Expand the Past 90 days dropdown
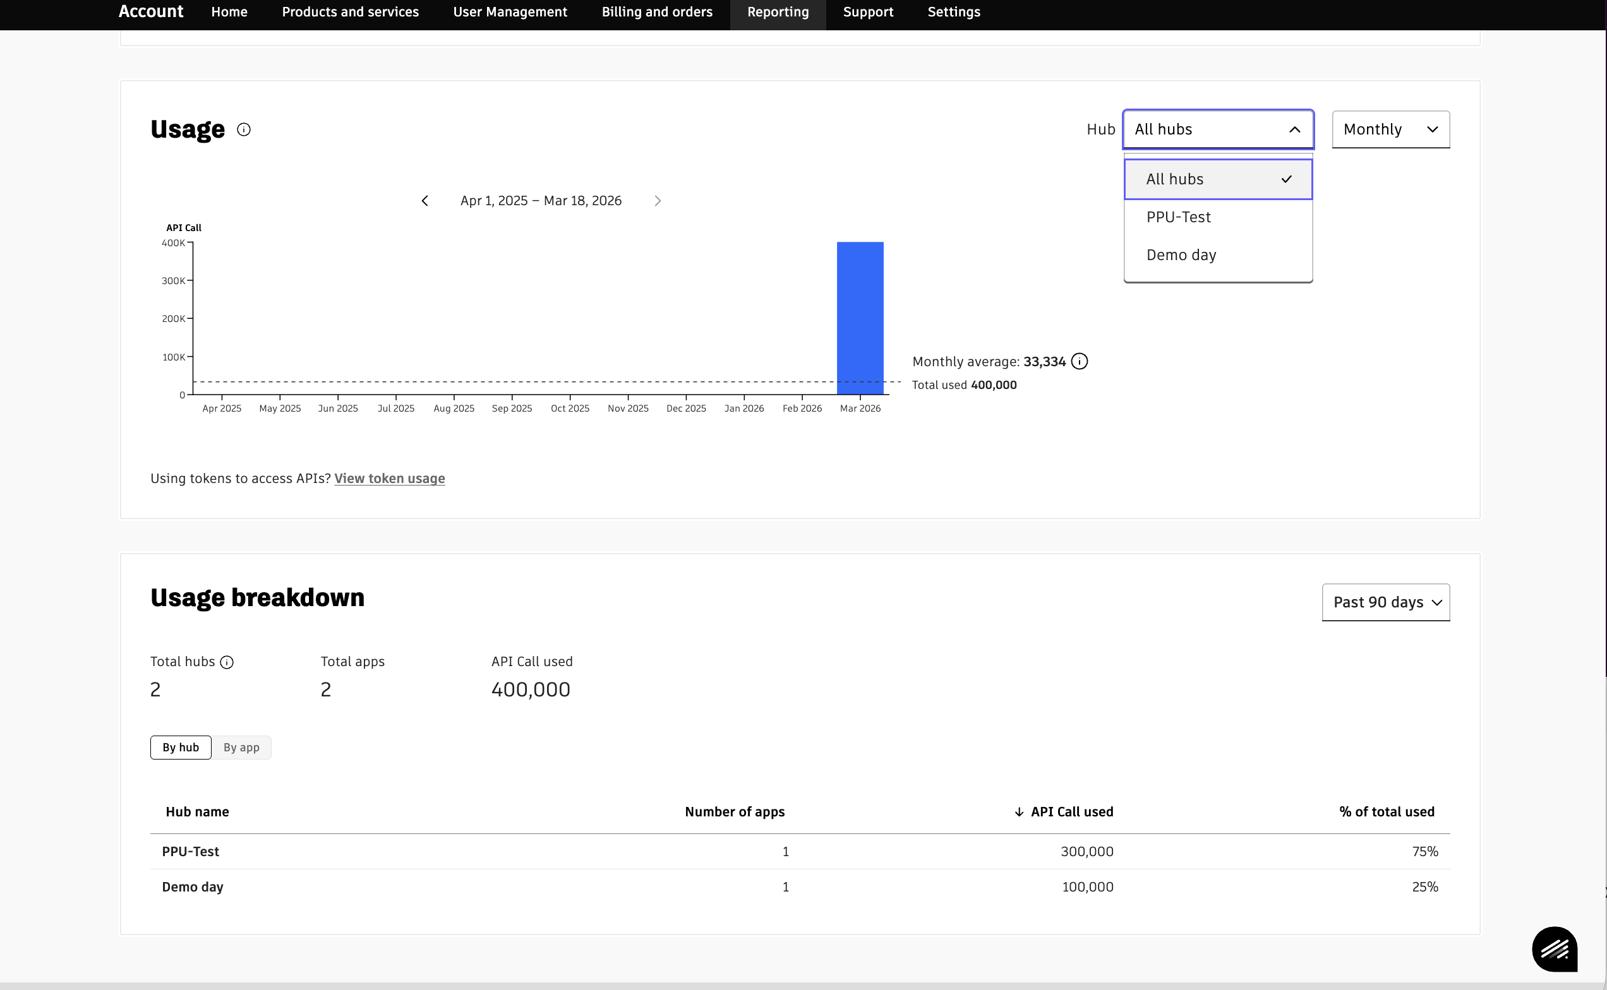Viewport: 1607px width, 990px height. pos(1385,602)
